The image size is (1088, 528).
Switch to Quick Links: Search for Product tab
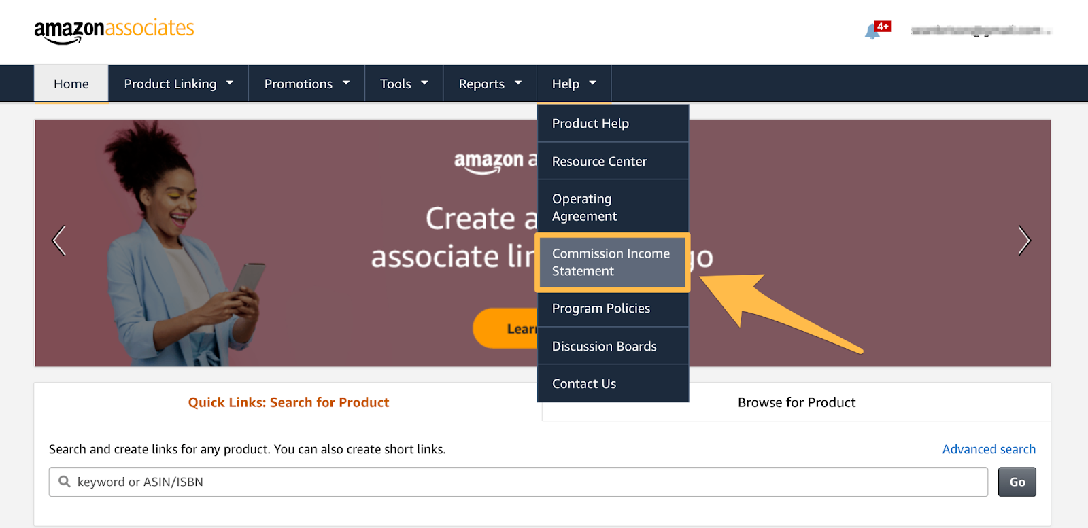[x=288, y=402]
